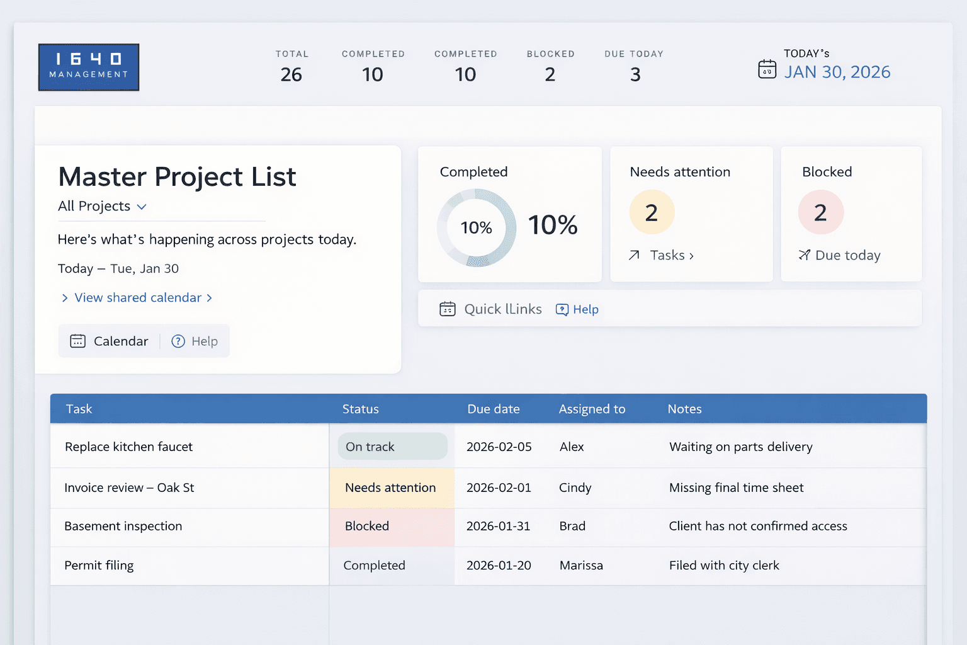Click the question mark Help icon under calendar link
Screen dimensions: 967x645
point(178,341)
